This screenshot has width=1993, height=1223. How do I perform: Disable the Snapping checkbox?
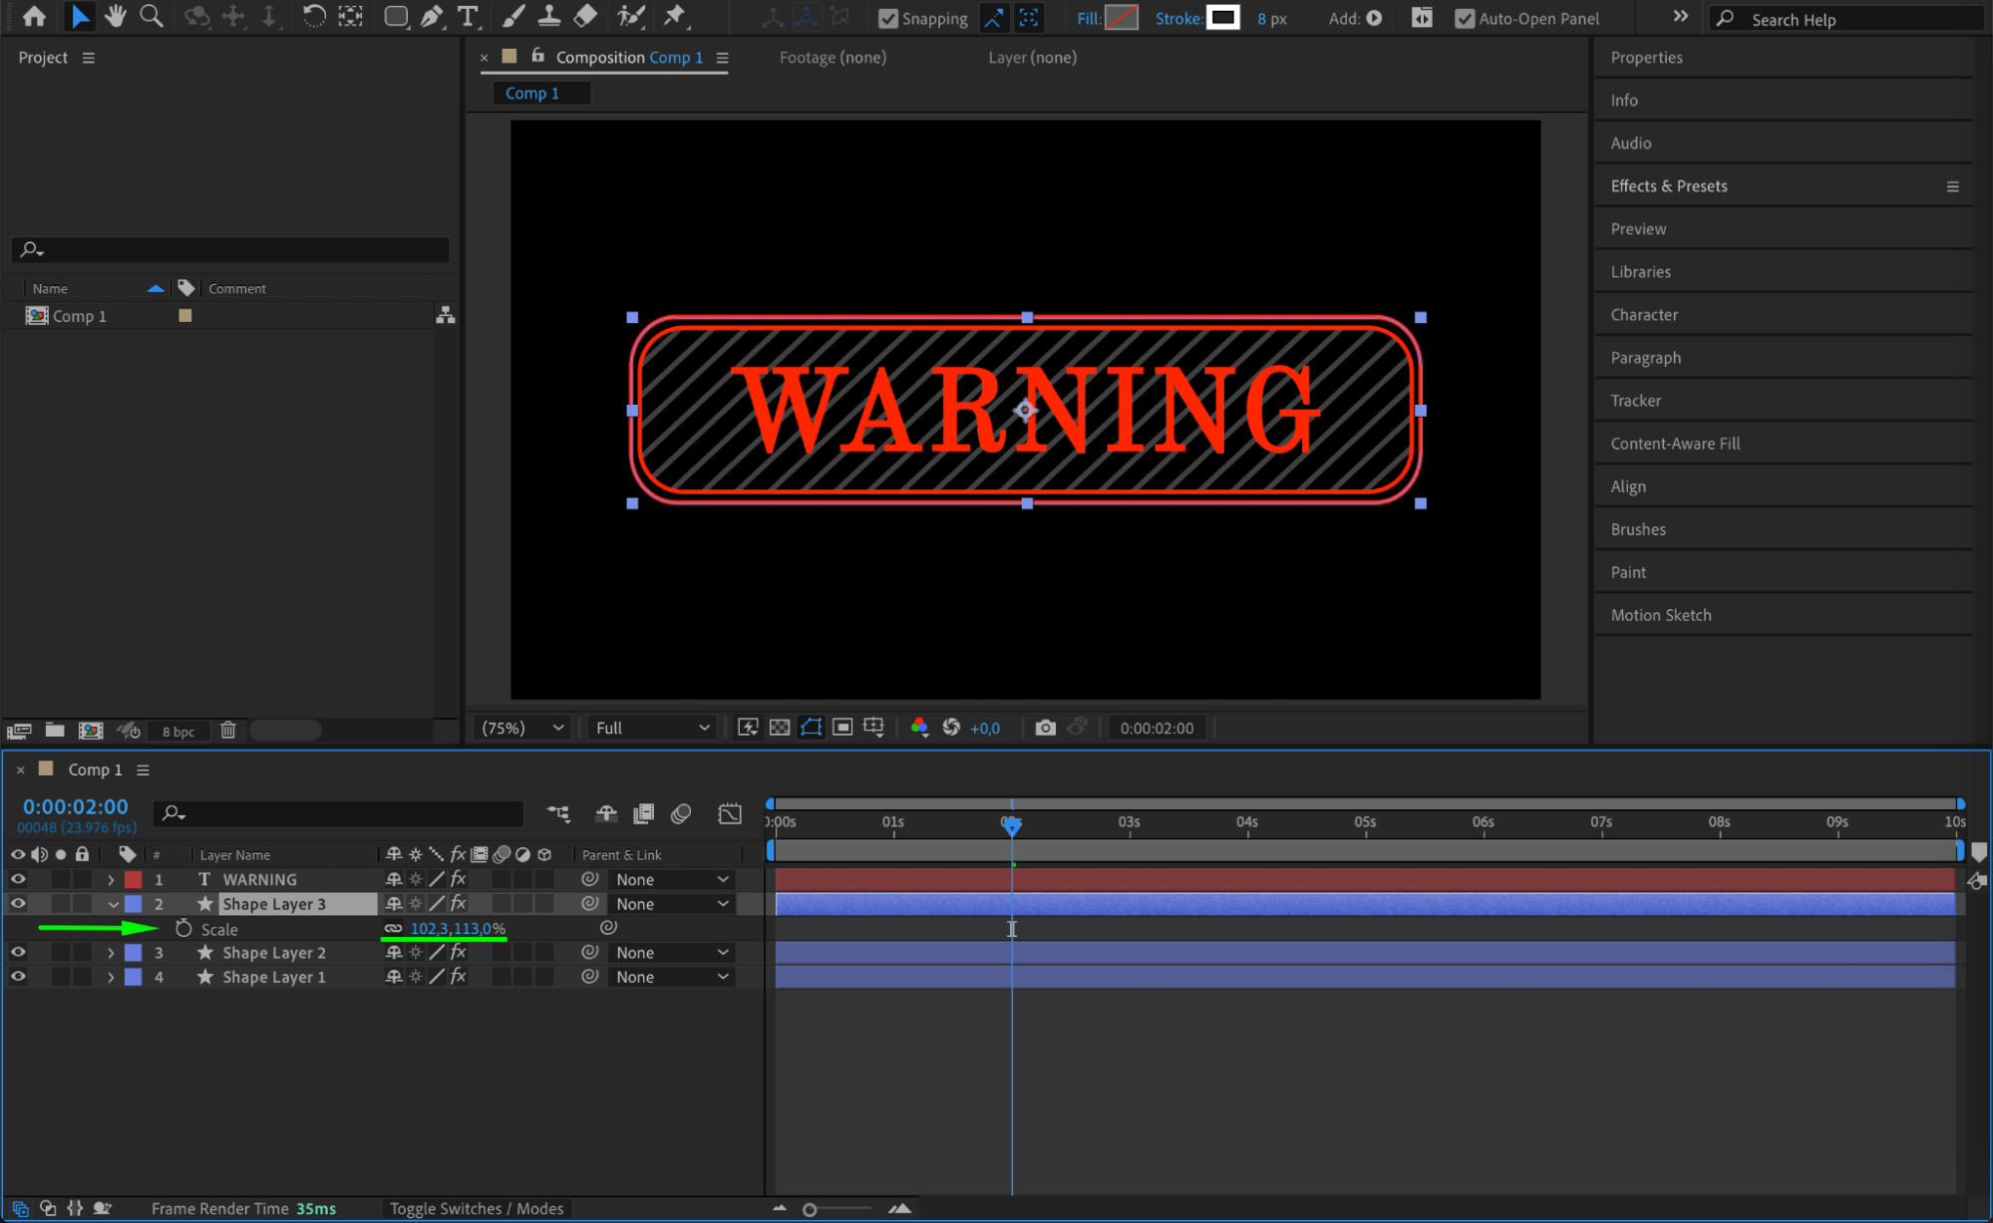887,18
